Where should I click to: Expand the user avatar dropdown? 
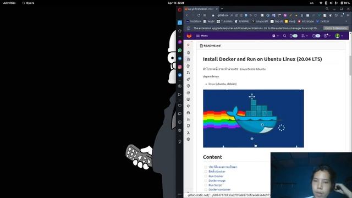(339, 36)
